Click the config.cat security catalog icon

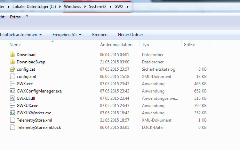(13, 69)
